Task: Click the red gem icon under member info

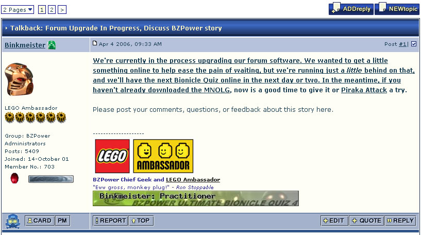Action: [14, 178]
